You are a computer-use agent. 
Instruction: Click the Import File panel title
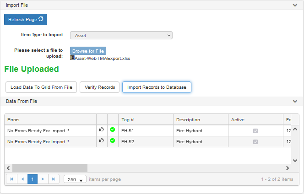(17, 5)
